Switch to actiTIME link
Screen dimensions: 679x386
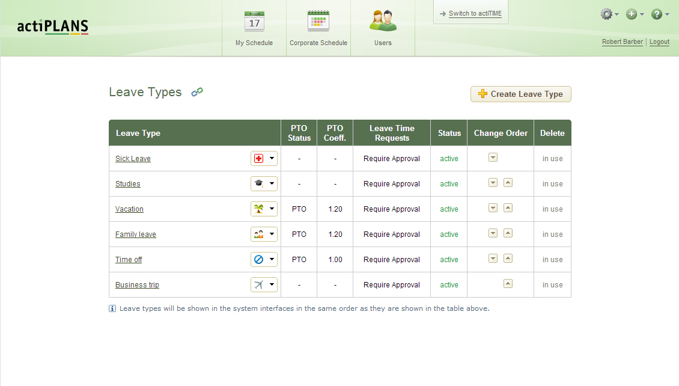pyautogui.click(x=475, y=13)
